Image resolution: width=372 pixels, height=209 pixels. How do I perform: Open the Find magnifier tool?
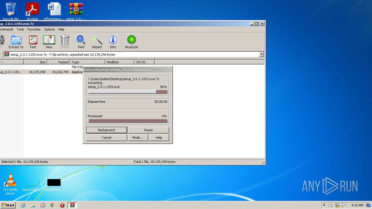click(81, 42)
